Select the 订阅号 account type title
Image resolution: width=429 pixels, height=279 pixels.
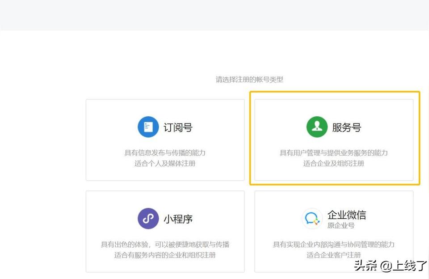point(178,127)
